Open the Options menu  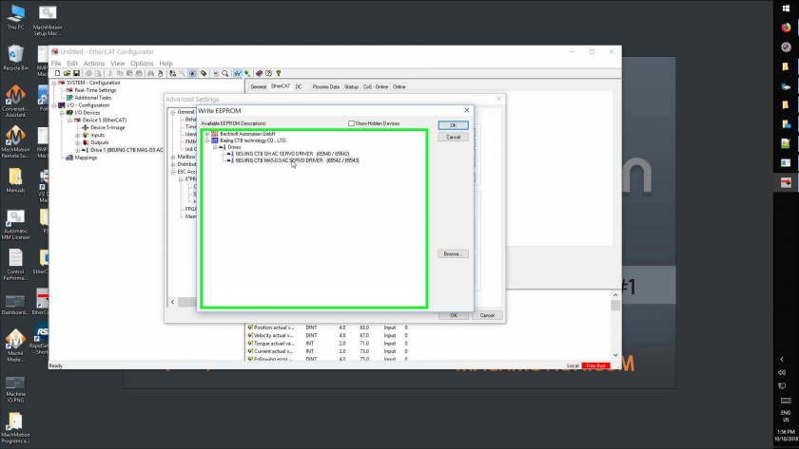[142, 64]
